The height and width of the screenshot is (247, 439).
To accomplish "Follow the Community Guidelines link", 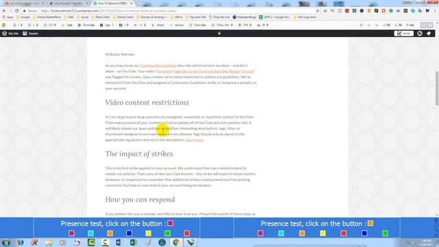I will [x=158, y=66].
